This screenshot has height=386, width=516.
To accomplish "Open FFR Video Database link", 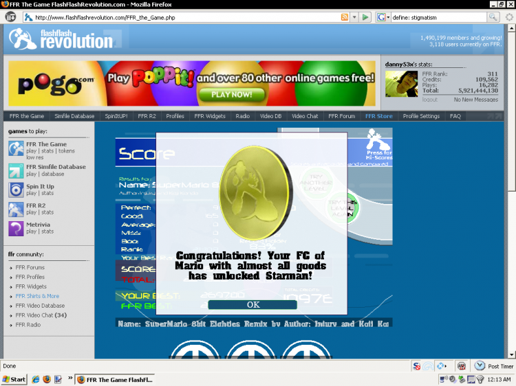I will [x=40, y=306].
